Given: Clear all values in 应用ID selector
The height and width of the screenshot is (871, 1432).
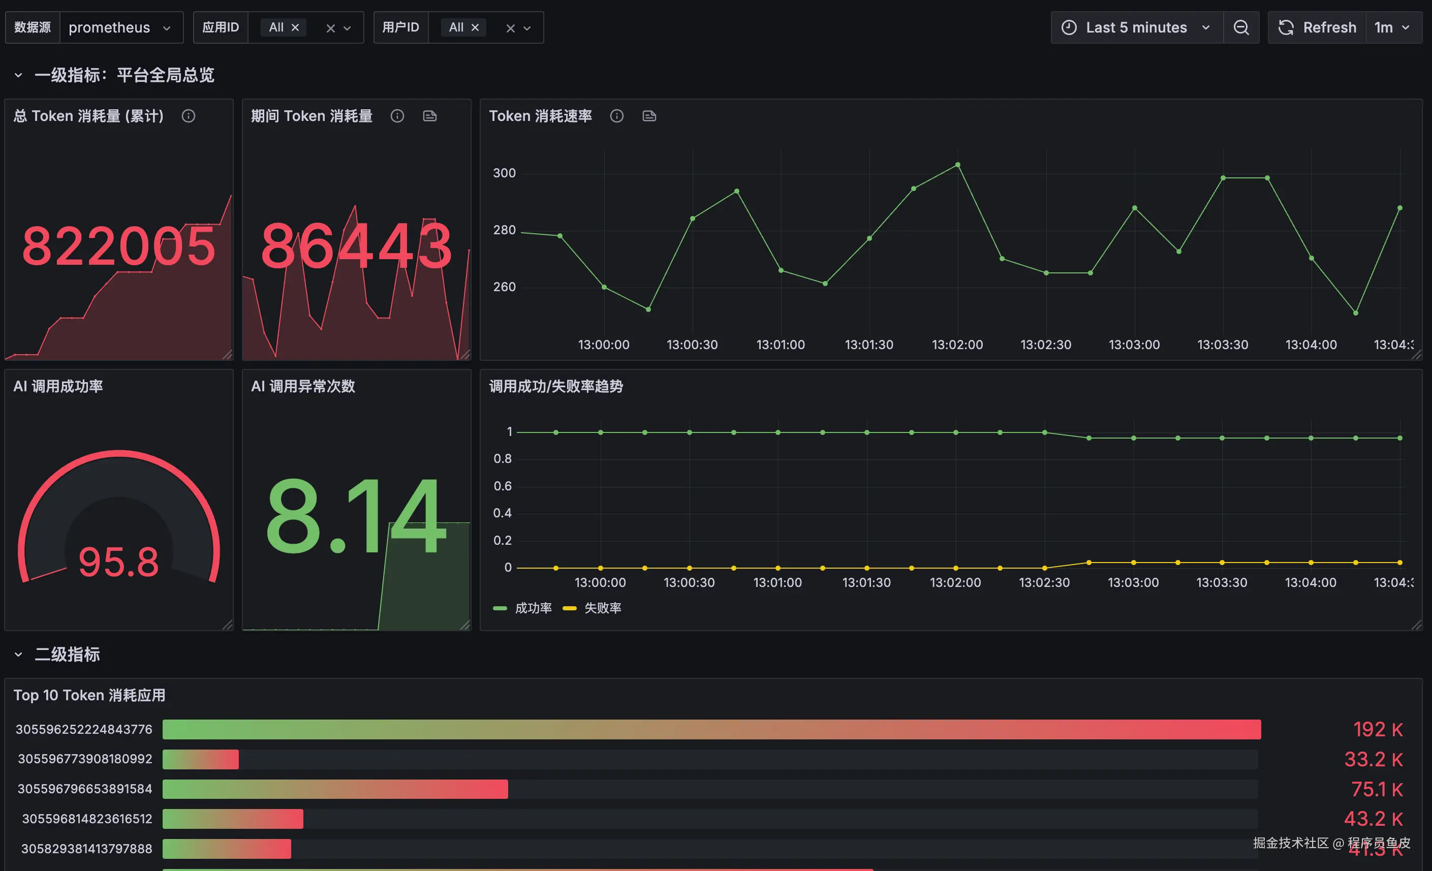Looking at the screenshot, I should click(330, 28).
